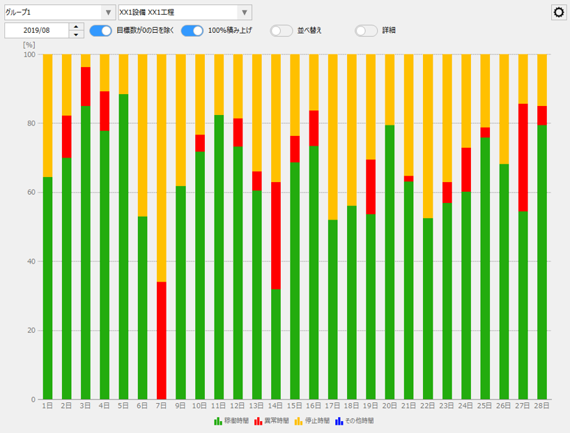This screenshot has height=433, width=570.
Task: Click the down arrow to go back a month
Action: point(75,34)
